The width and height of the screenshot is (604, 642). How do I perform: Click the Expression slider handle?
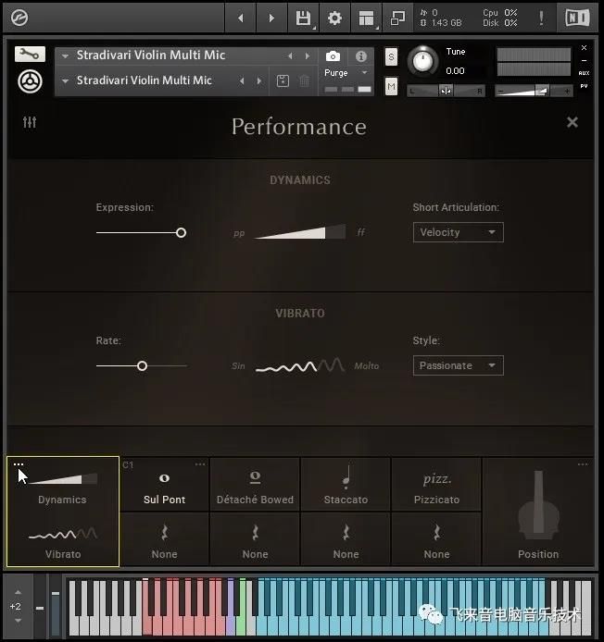181,232
